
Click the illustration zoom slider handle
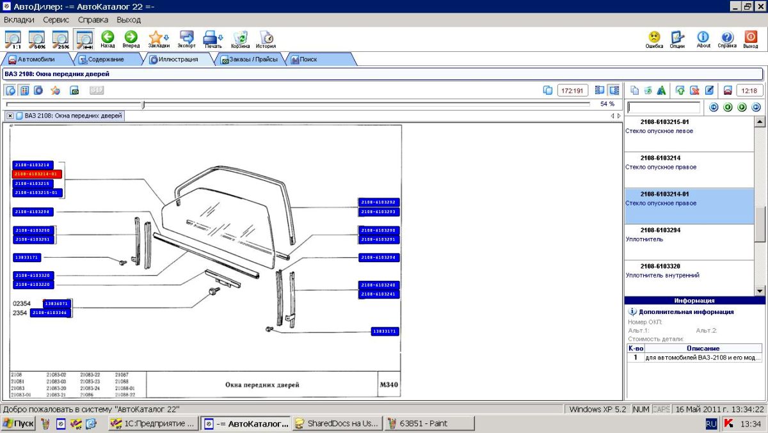143,104
